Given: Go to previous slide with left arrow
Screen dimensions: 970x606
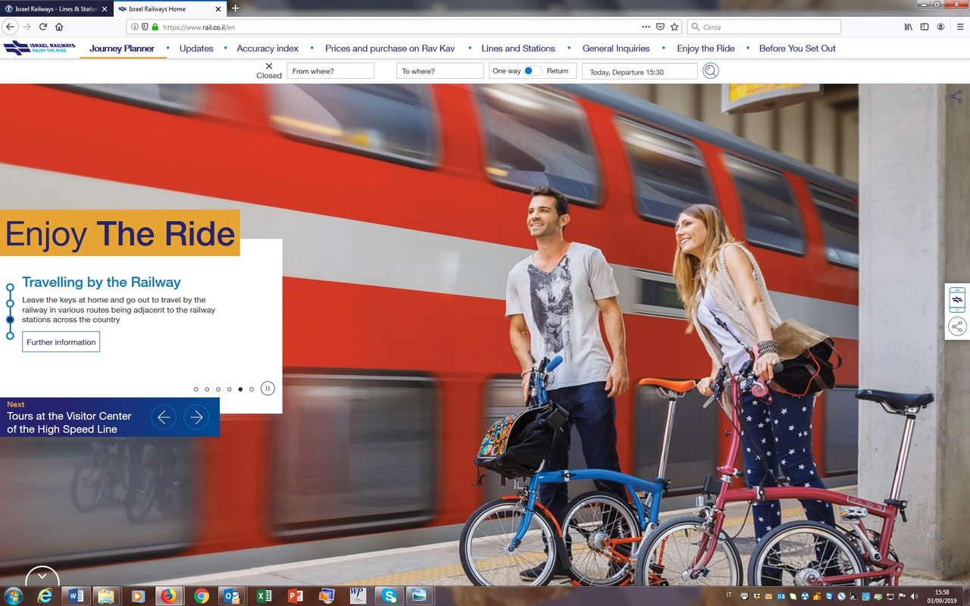Looking at the screenshot, I should point(164,417).
